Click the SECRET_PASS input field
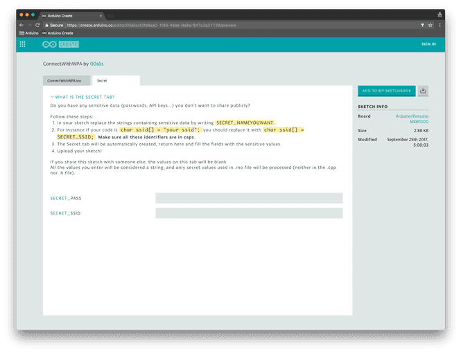This screenshot has height=353, width=461. point(249,198)
